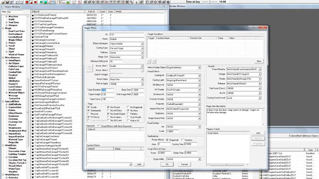Open the Assoc. Item 1 dropdown
The width and height of the screenshot is (319, 179).
click(x=142, y=66)
